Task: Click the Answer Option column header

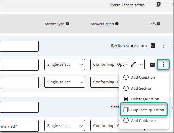Action: [102, 24]
